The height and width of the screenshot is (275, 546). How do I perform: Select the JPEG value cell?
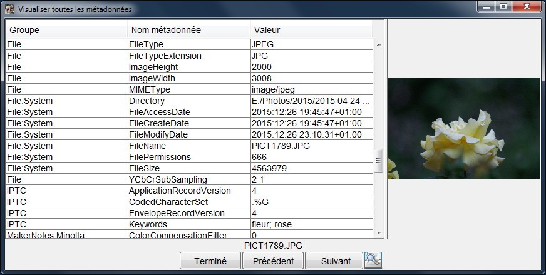point(312,44)
